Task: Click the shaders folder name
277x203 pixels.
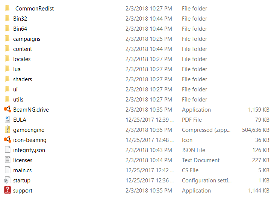Action: [x=23, y=79]
